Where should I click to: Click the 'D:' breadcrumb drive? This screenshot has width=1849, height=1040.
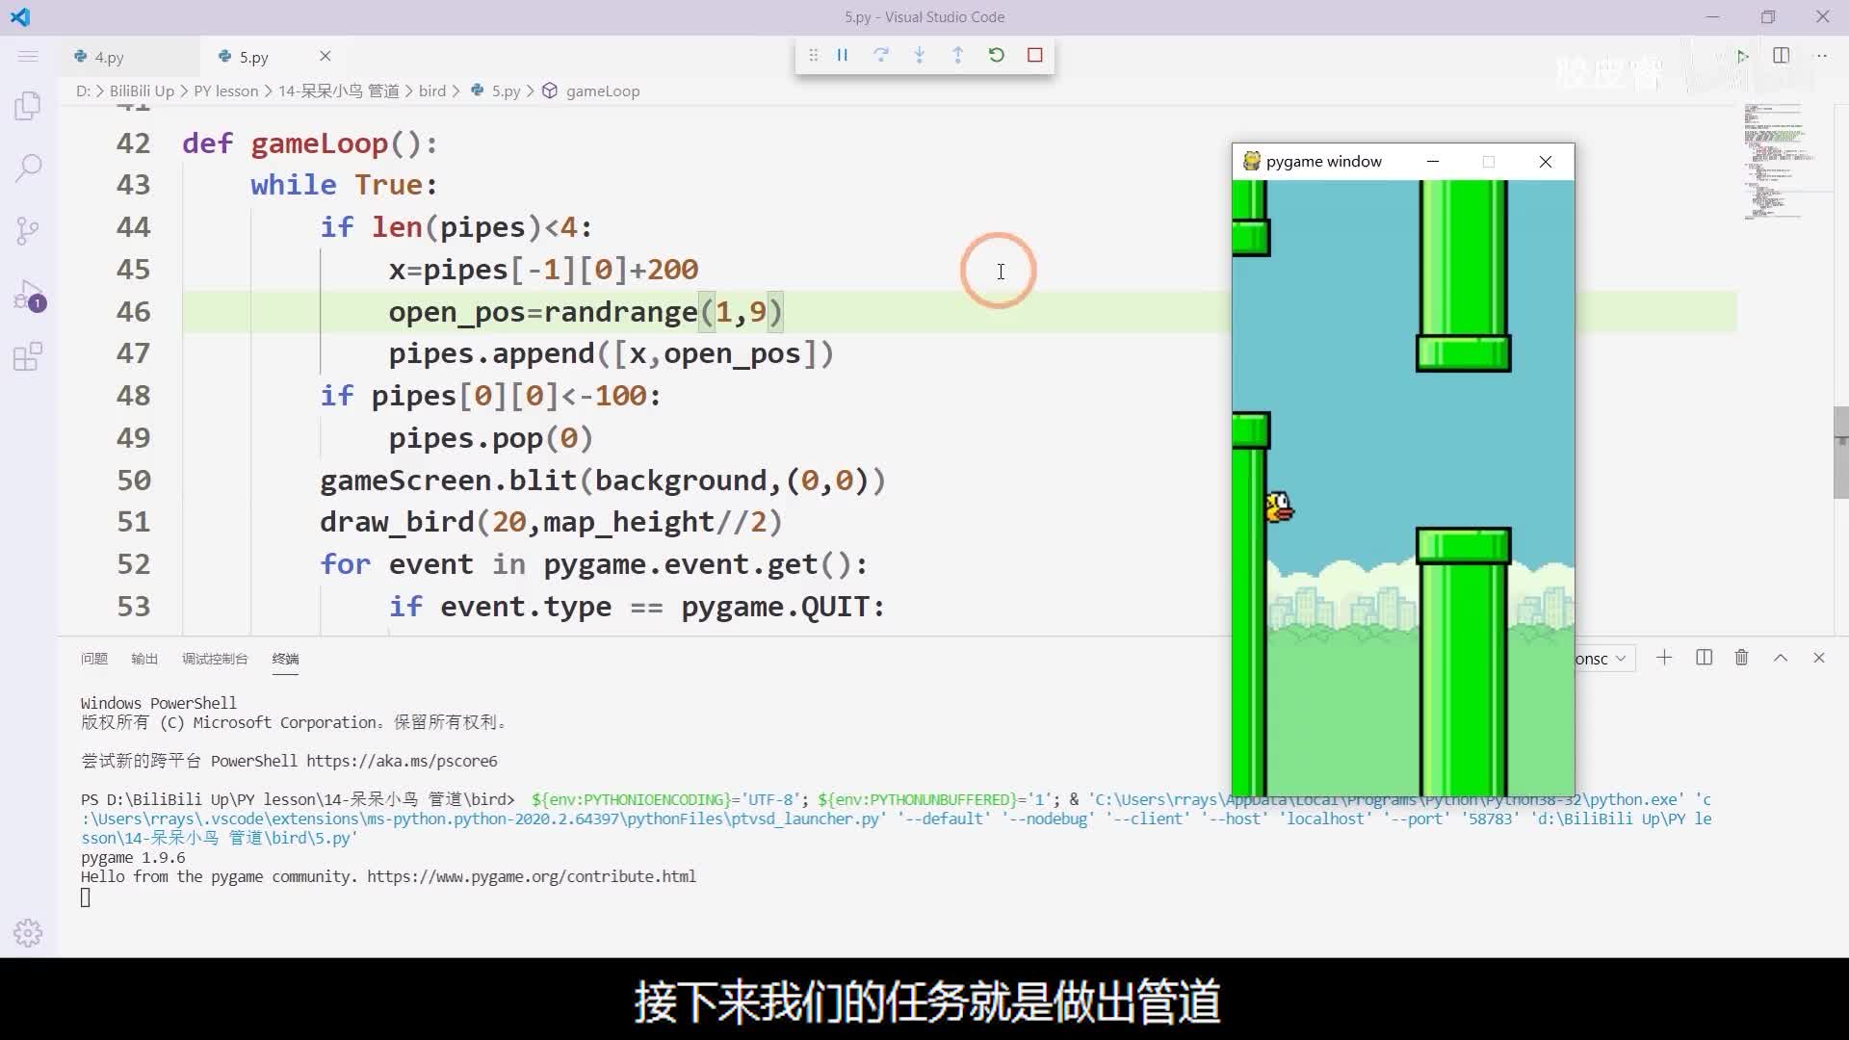pyautogui.click(x=83, y=91)
